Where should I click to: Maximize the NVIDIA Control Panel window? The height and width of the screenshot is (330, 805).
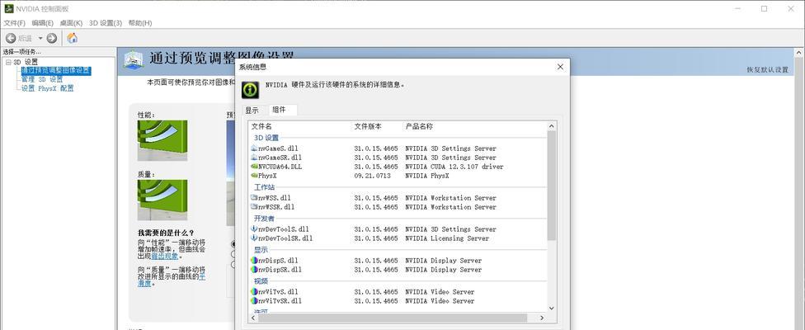(764, 9)
